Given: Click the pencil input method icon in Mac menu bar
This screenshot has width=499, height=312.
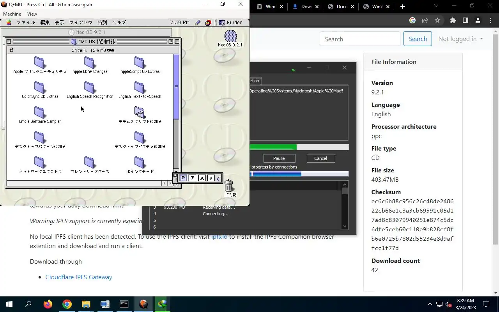Looking at the screenshot, I should pyautogui.click(x=198, y=23).
